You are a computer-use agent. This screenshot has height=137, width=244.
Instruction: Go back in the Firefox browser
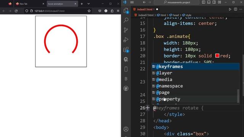(x=4, y=11)
